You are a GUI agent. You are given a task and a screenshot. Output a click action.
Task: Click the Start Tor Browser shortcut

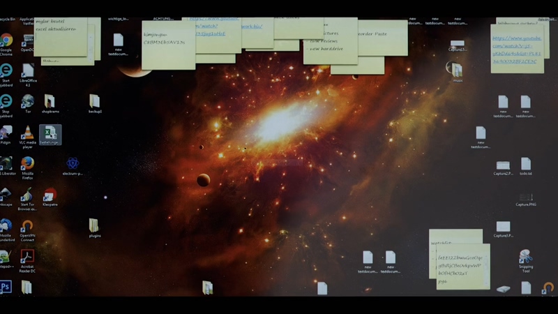coord(27,199)
